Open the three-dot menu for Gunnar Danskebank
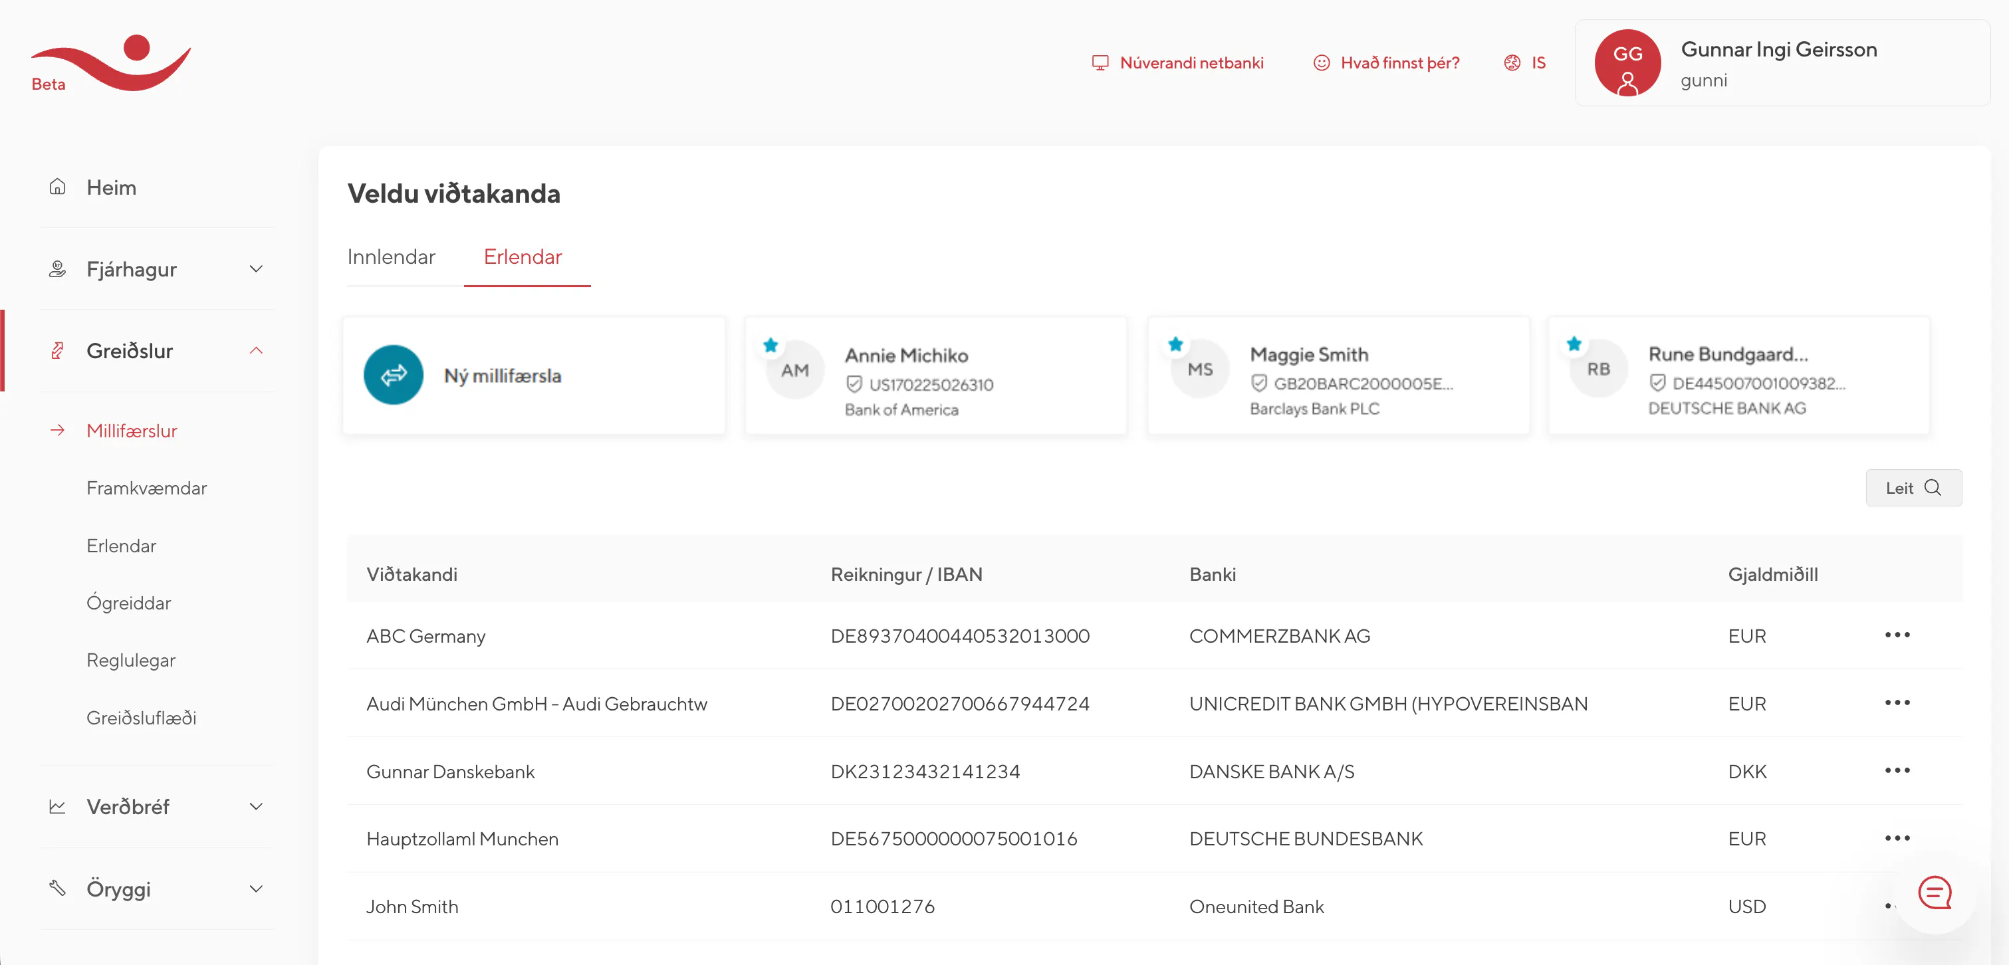Screen dimensions: 2009x965 [1897, 771]
